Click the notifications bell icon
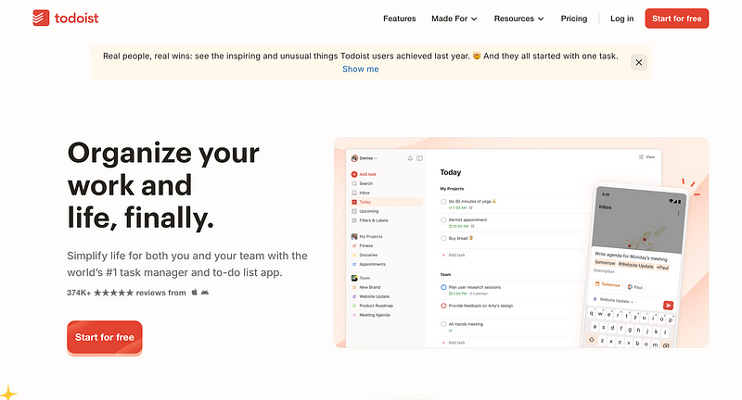 (410, 158)
